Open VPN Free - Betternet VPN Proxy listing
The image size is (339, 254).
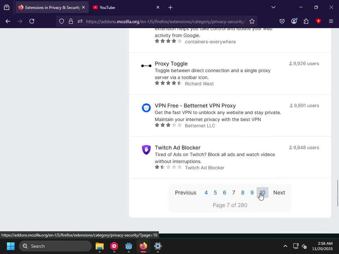195,106
